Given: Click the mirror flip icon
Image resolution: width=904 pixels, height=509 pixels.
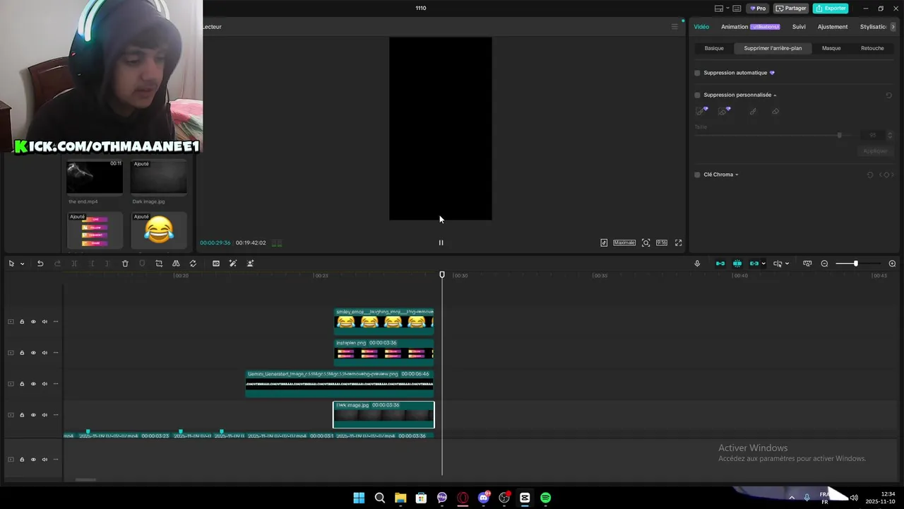Looking at the screenshot, I should click(x=176, y=264).
